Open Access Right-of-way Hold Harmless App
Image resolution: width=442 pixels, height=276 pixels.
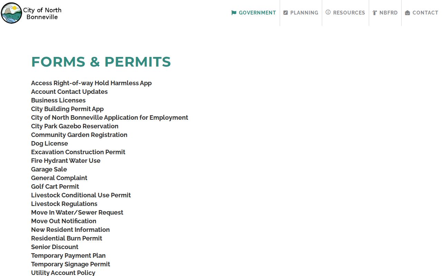tap(91, 83)
